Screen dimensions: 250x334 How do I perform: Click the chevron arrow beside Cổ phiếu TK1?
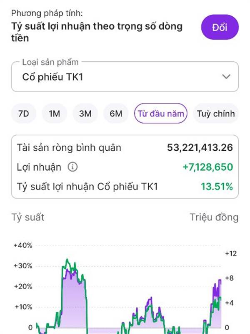click(226, 77)
